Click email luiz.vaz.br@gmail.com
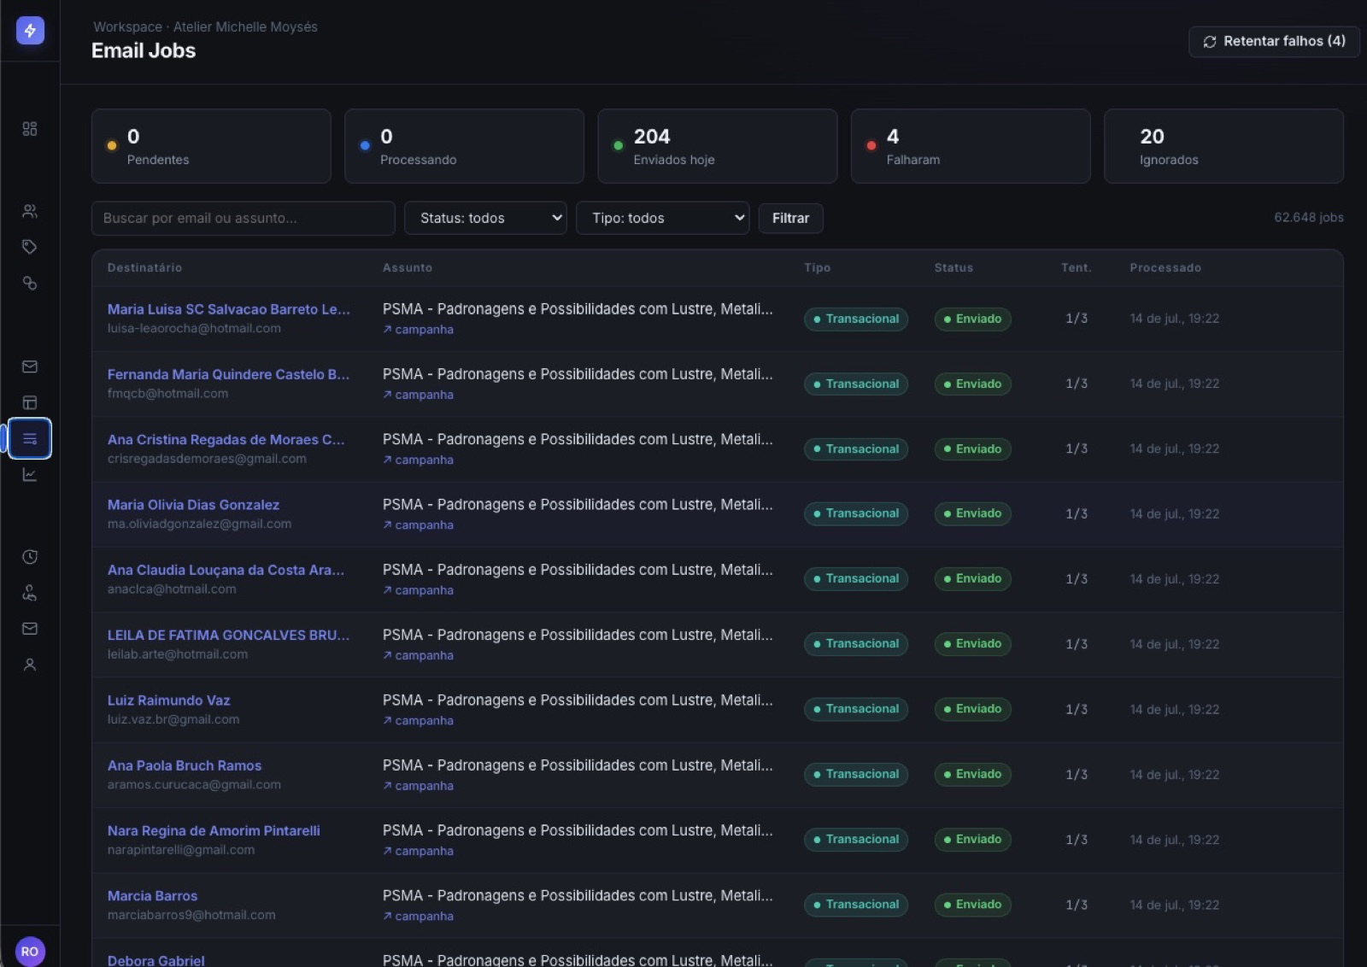 pos(173,719)
